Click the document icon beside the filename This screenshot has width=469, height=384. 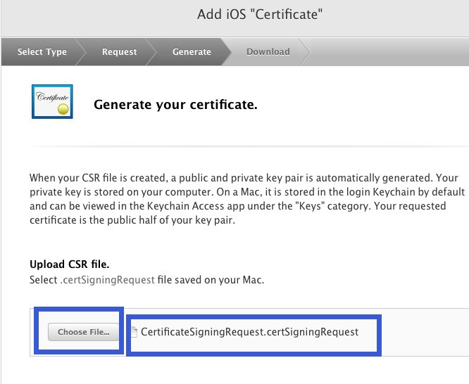(134, 332)
